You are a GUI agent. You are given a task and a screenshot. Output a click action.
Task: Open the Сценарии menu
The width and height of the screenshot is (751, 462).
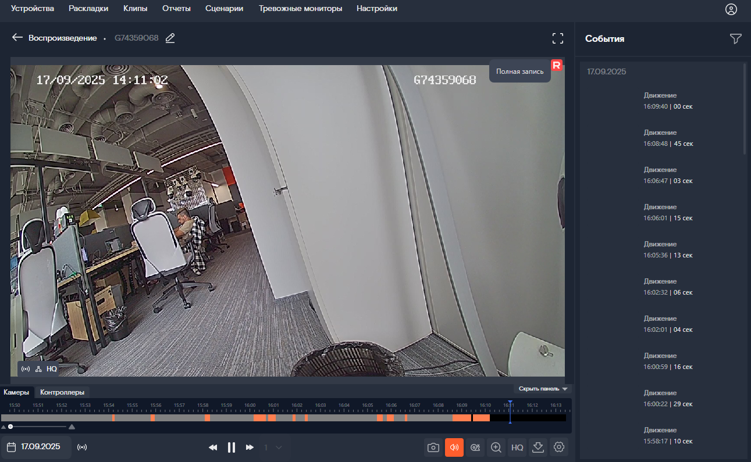coord(224,9)
